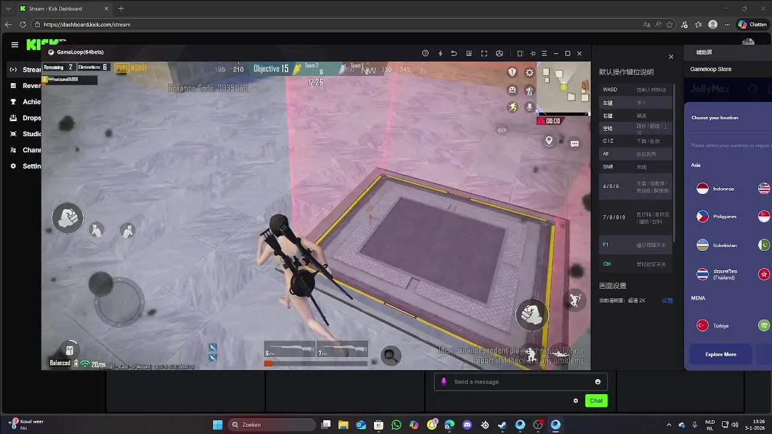The width and height of the screenshot is (772, 434).
Task: Open Revenue section in Kick sidebar
Action: 25,86
